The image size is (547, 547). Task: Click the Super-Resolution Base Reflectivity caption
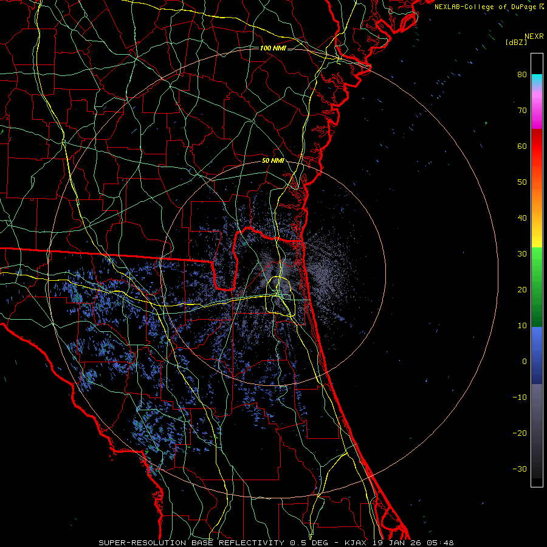pyautogui.click(x=213, y=543)
